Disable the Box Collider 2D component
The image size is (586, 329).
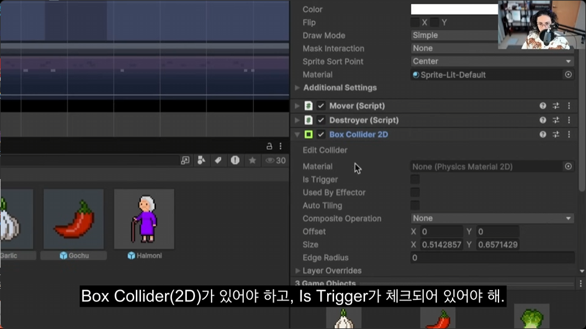(x=321, y=134)
